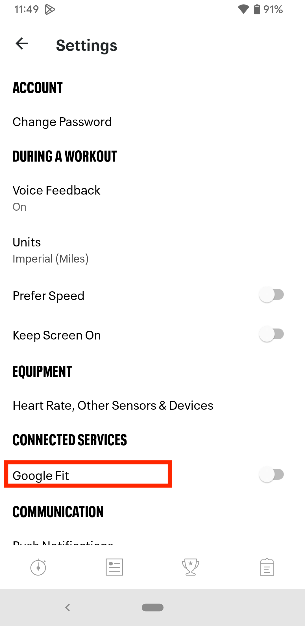This screenshot has height=626, width=305.
Task: Tap the Android home pill
Action: 152,607
